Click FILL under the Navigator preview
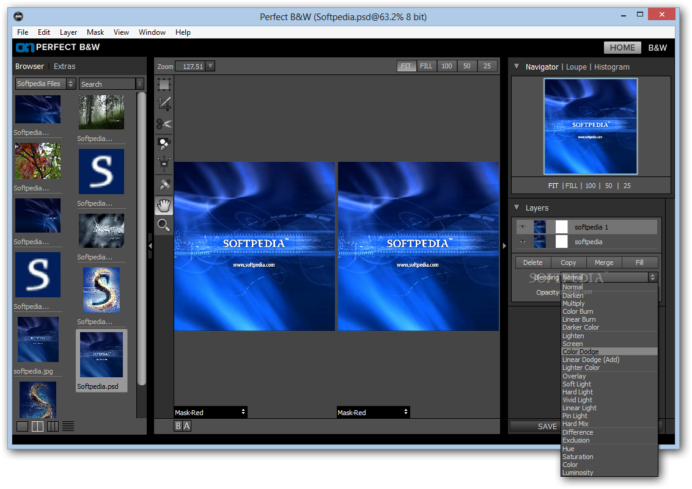This screenshot has width=692, height=489. point(572,186)
